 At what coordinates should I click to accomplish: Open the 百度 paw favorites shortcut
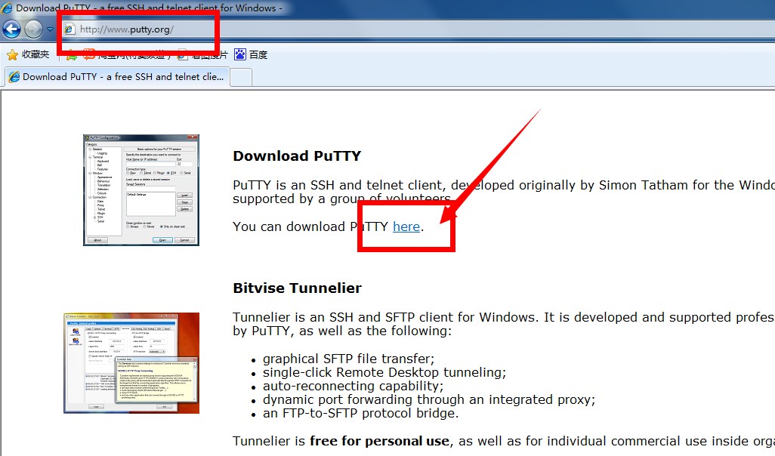251,54
